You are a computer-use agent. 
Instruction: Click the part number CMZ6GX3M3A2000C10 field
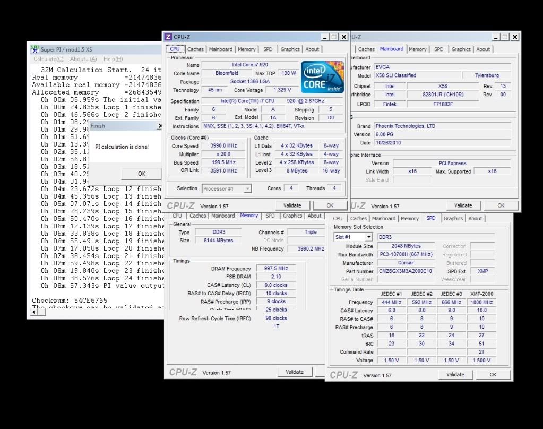pos(406,271)
